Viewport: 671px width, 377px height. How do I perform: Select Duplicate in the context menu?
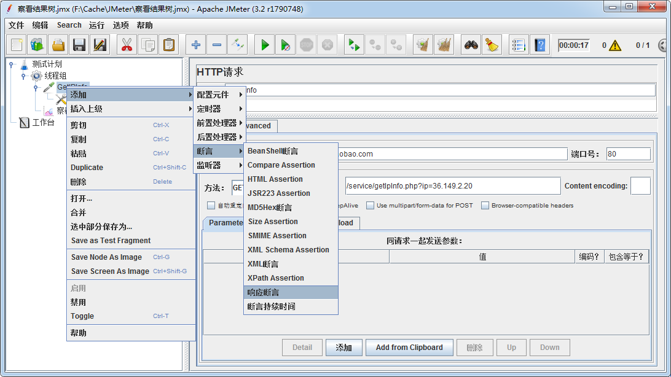point(131,168)
